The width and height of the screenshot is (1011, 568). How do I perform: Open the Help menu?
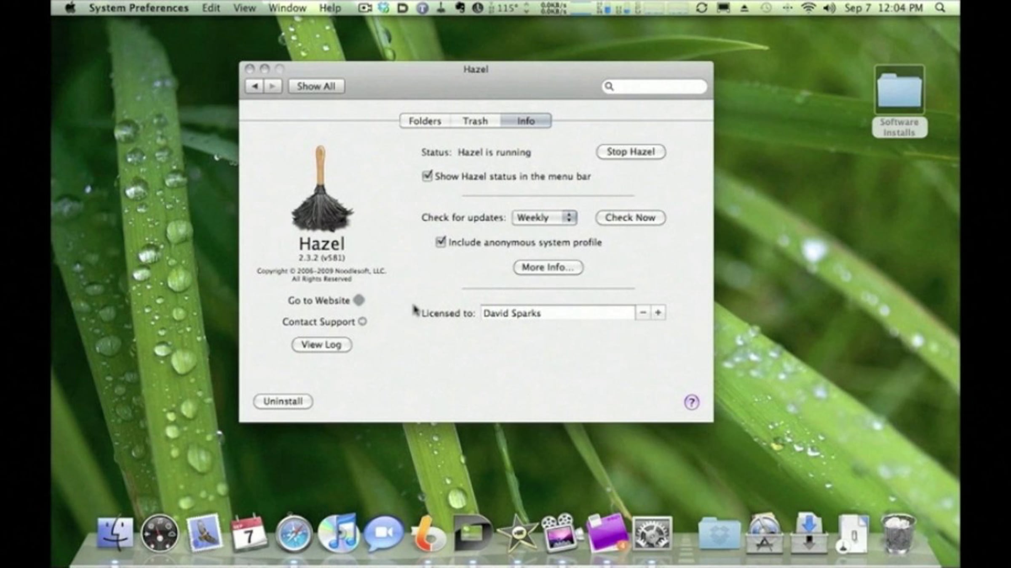click(330, 8)
